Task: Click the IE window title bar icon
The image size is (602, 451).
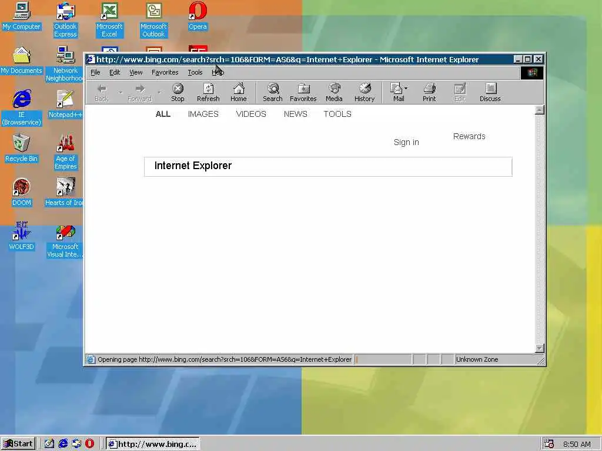Action: [x=91, y=59]
